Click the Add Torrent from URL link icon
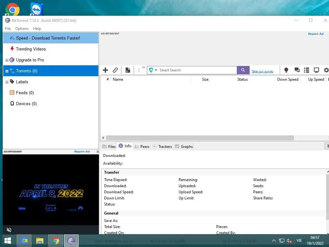Screen dimensions: 329x247 click(x=115, y=70)
